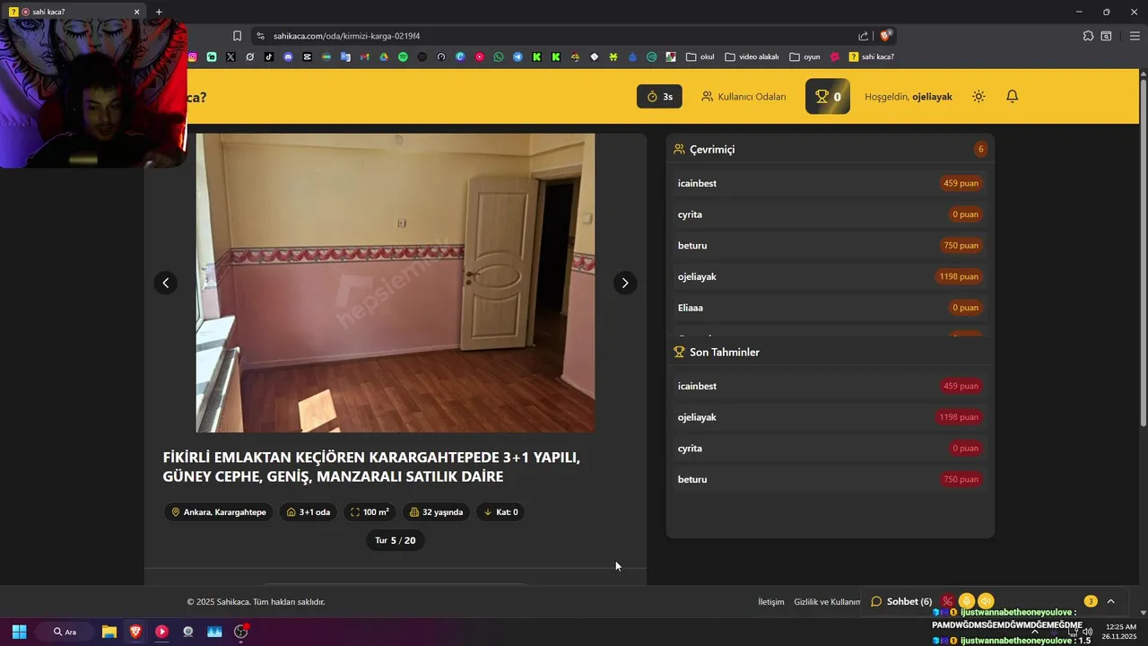Click the apartment room photo

point(396,283)
